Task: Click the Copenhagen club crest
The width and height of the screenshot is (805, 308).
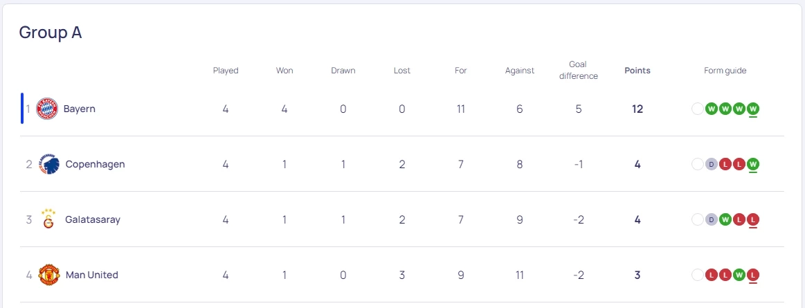Action: coord(49,164)
